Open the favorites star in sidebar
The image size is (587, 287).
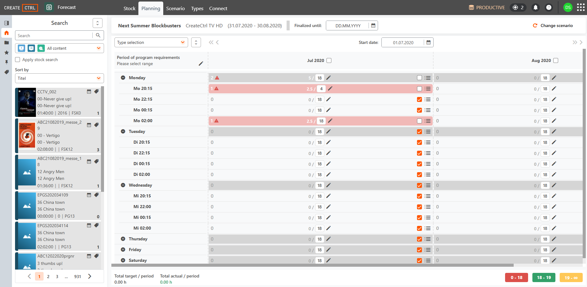click(6, 52)
